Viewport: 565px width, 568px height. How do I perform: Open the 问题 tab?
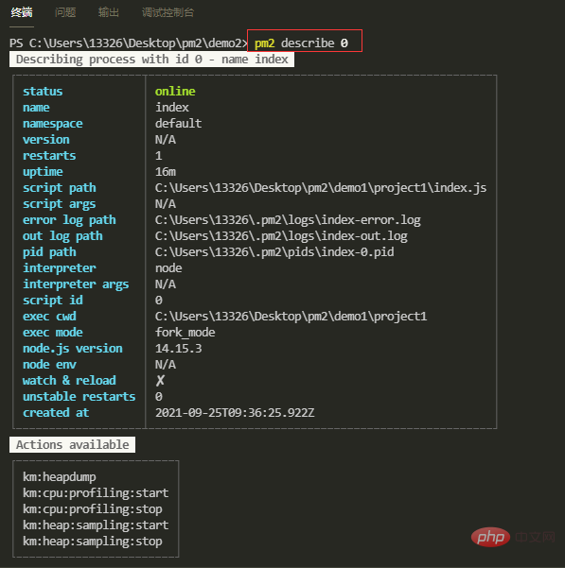65,12
